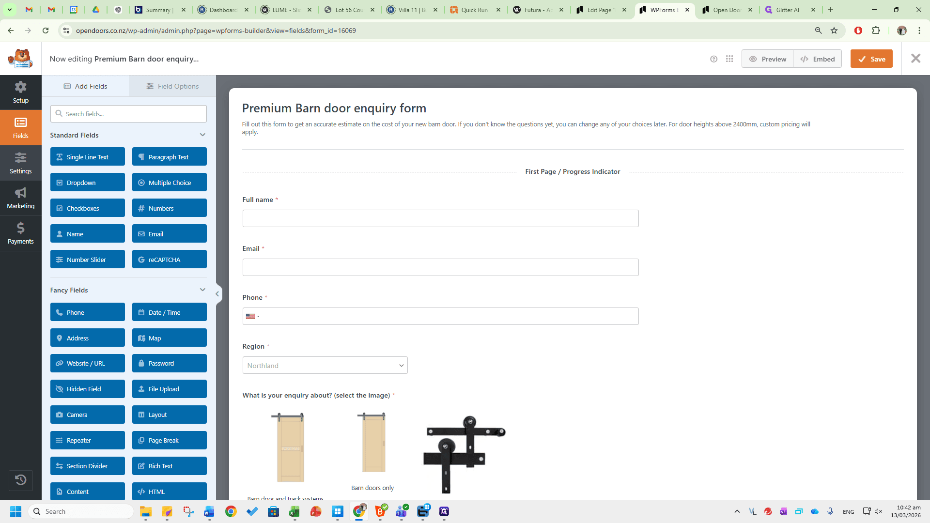930x523 pixels.
Task: Collapse the fields sidebar arrow
Action: click(217, 293)
